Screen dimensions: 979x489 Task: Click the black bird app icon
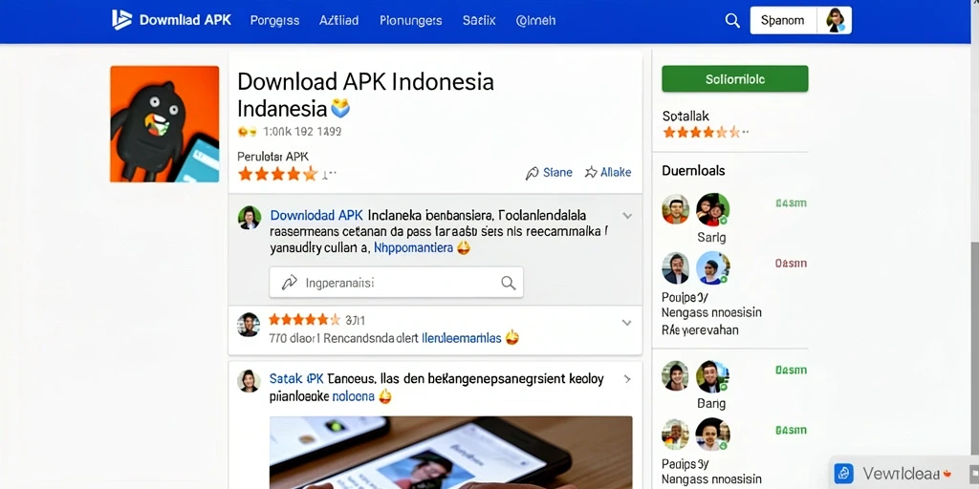click(x=164, y=124)
